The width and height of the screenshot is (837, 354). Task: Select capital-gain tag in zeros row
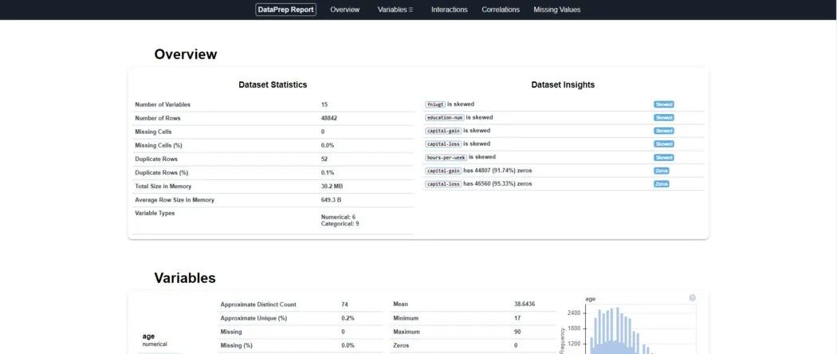(443, 171)
